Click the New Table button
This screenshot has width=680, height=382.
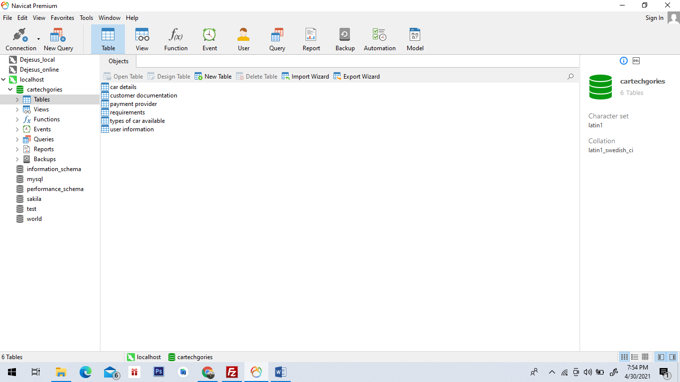pos(213,77)
